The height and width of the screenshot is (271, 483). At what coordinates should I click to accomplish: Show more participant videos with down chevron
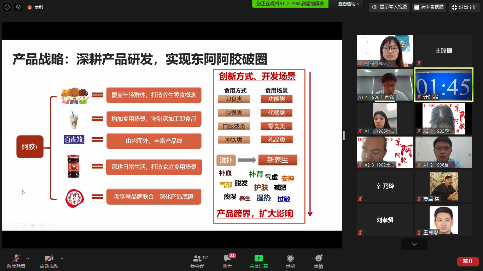[414, 244]
